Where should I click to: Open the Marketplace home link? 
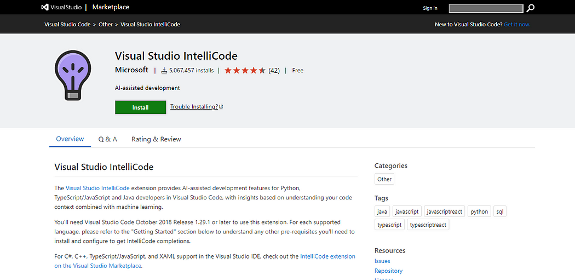[111, 7]
